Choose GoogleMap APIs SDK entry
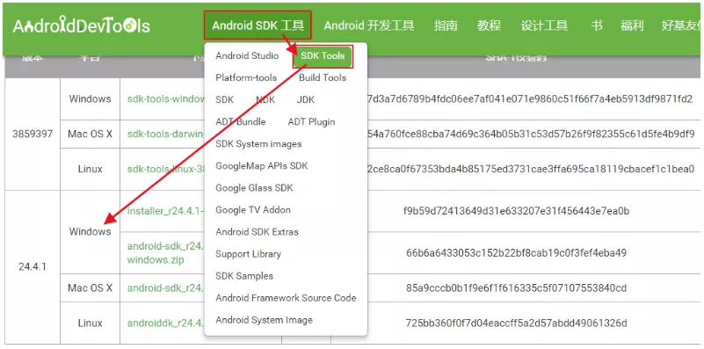The image size is (704, 349). tap(262, 166)
